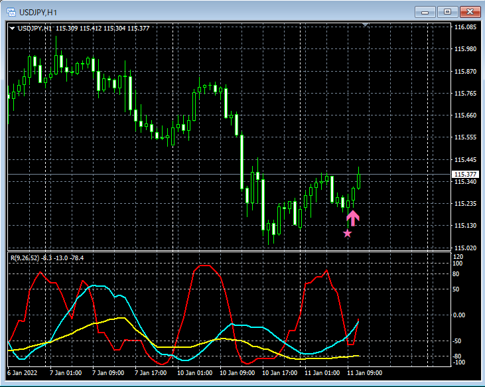
Task: Click the indicator scale value 120
Action: click(x=458, y=257)
